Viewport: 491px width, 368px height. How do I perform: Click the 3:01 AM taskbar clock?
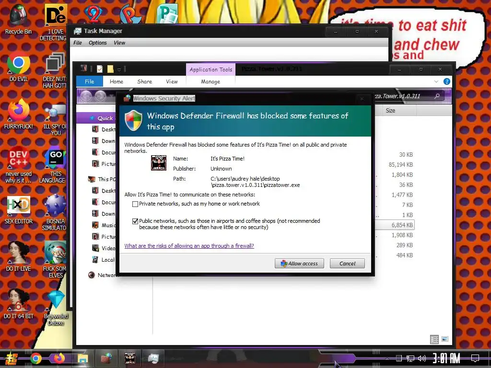tap(446, 358)
